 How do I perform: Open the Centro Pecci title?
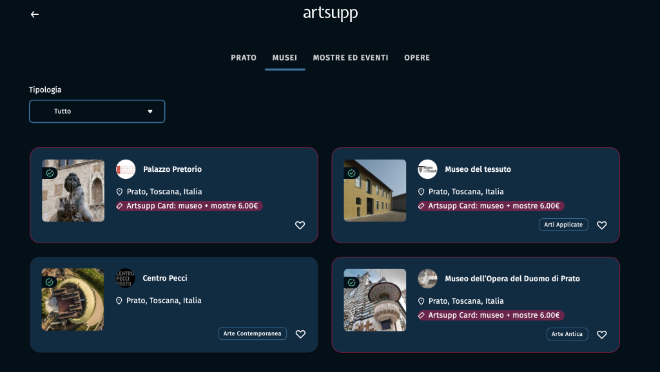[x=165, y=278]
